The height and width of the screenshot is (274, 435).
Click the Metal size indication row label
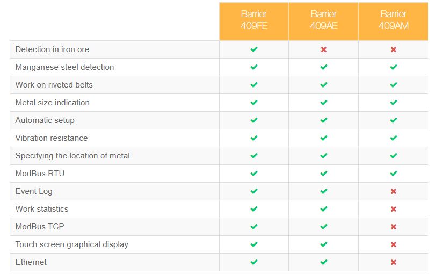point(53,103)
